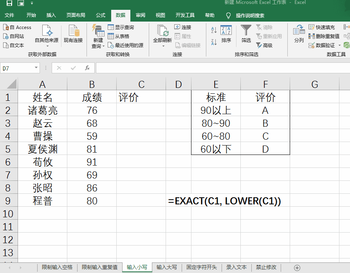Click the 自网站 data import icon

click(14, 35)
